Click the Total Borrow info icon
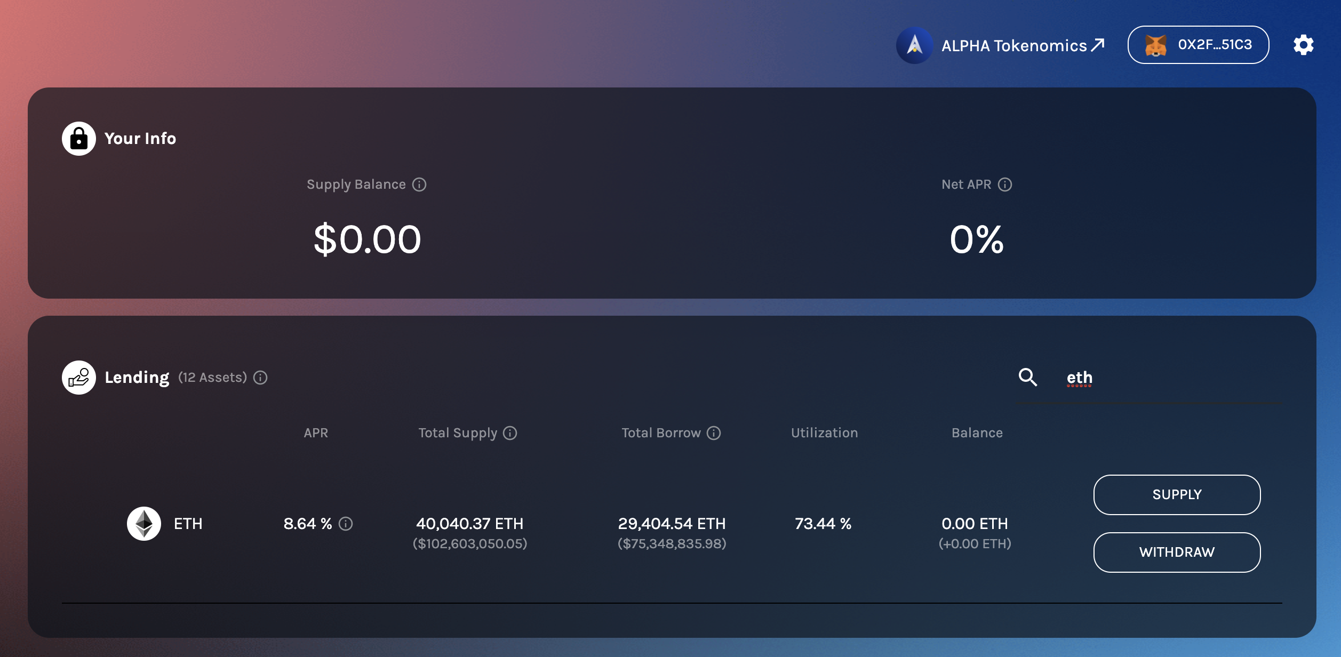 (714, 433)
